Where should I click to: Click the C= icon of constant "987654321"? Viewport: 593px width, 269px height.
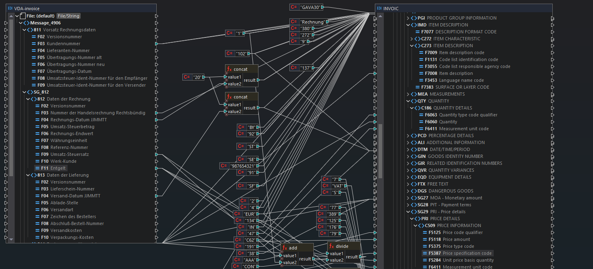(x=224, y=166)
